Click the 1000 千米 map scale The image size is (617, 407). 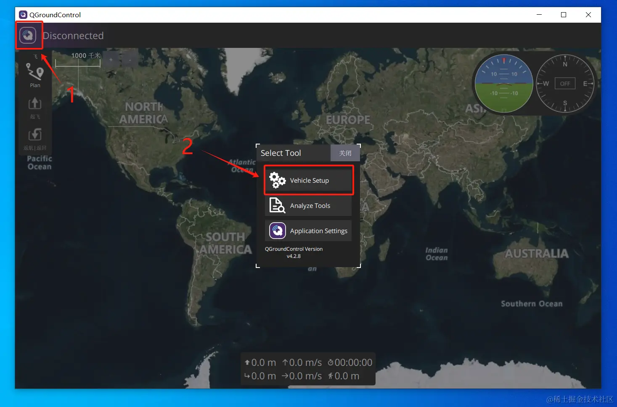tap(78, 60)
